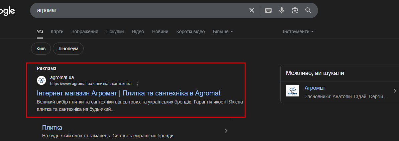Screen dimensions: 399x141
Task: Click chevron beside Агромат in side panel
Action: tap(395, 91)
